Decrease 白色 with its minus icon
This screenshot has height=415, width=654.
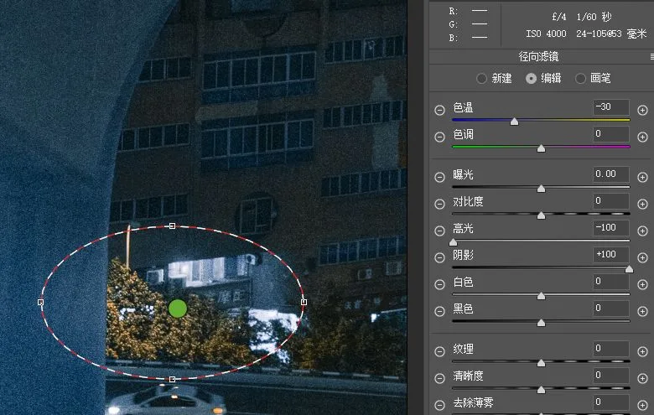tap(439, 284)
